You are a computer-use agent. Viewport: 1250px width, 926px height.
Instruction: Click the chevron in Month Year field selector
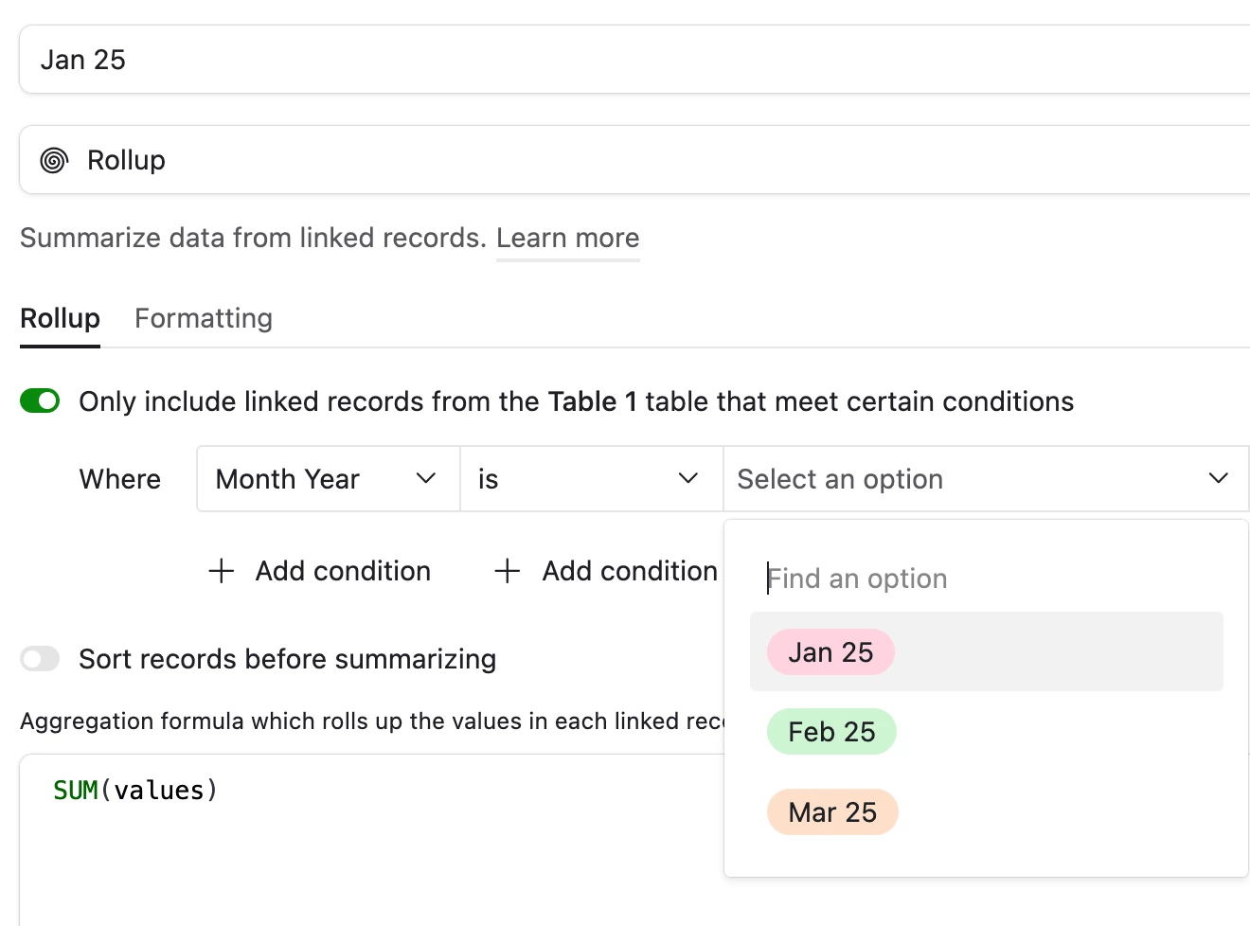point(426,478)
